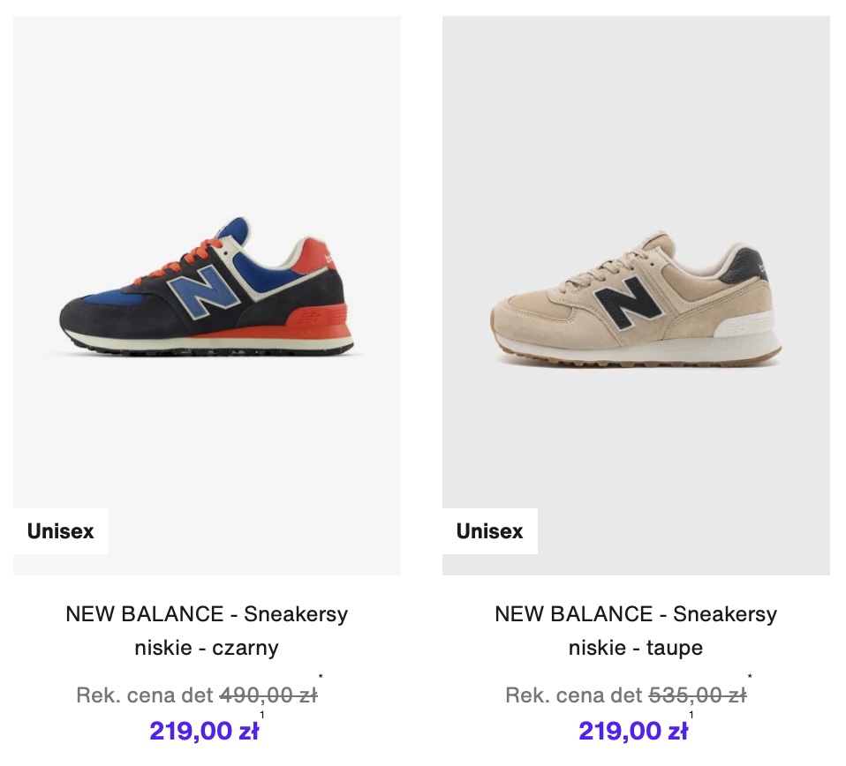This screenshot has height=766, width=846.
Task: Select the 219,00 zł price under czarny sneaker
Action: point(204,731)
